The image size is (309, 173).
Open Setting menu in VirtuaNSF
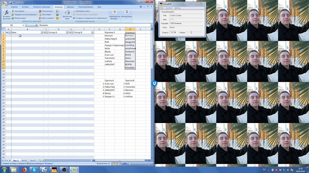[177, 8]
